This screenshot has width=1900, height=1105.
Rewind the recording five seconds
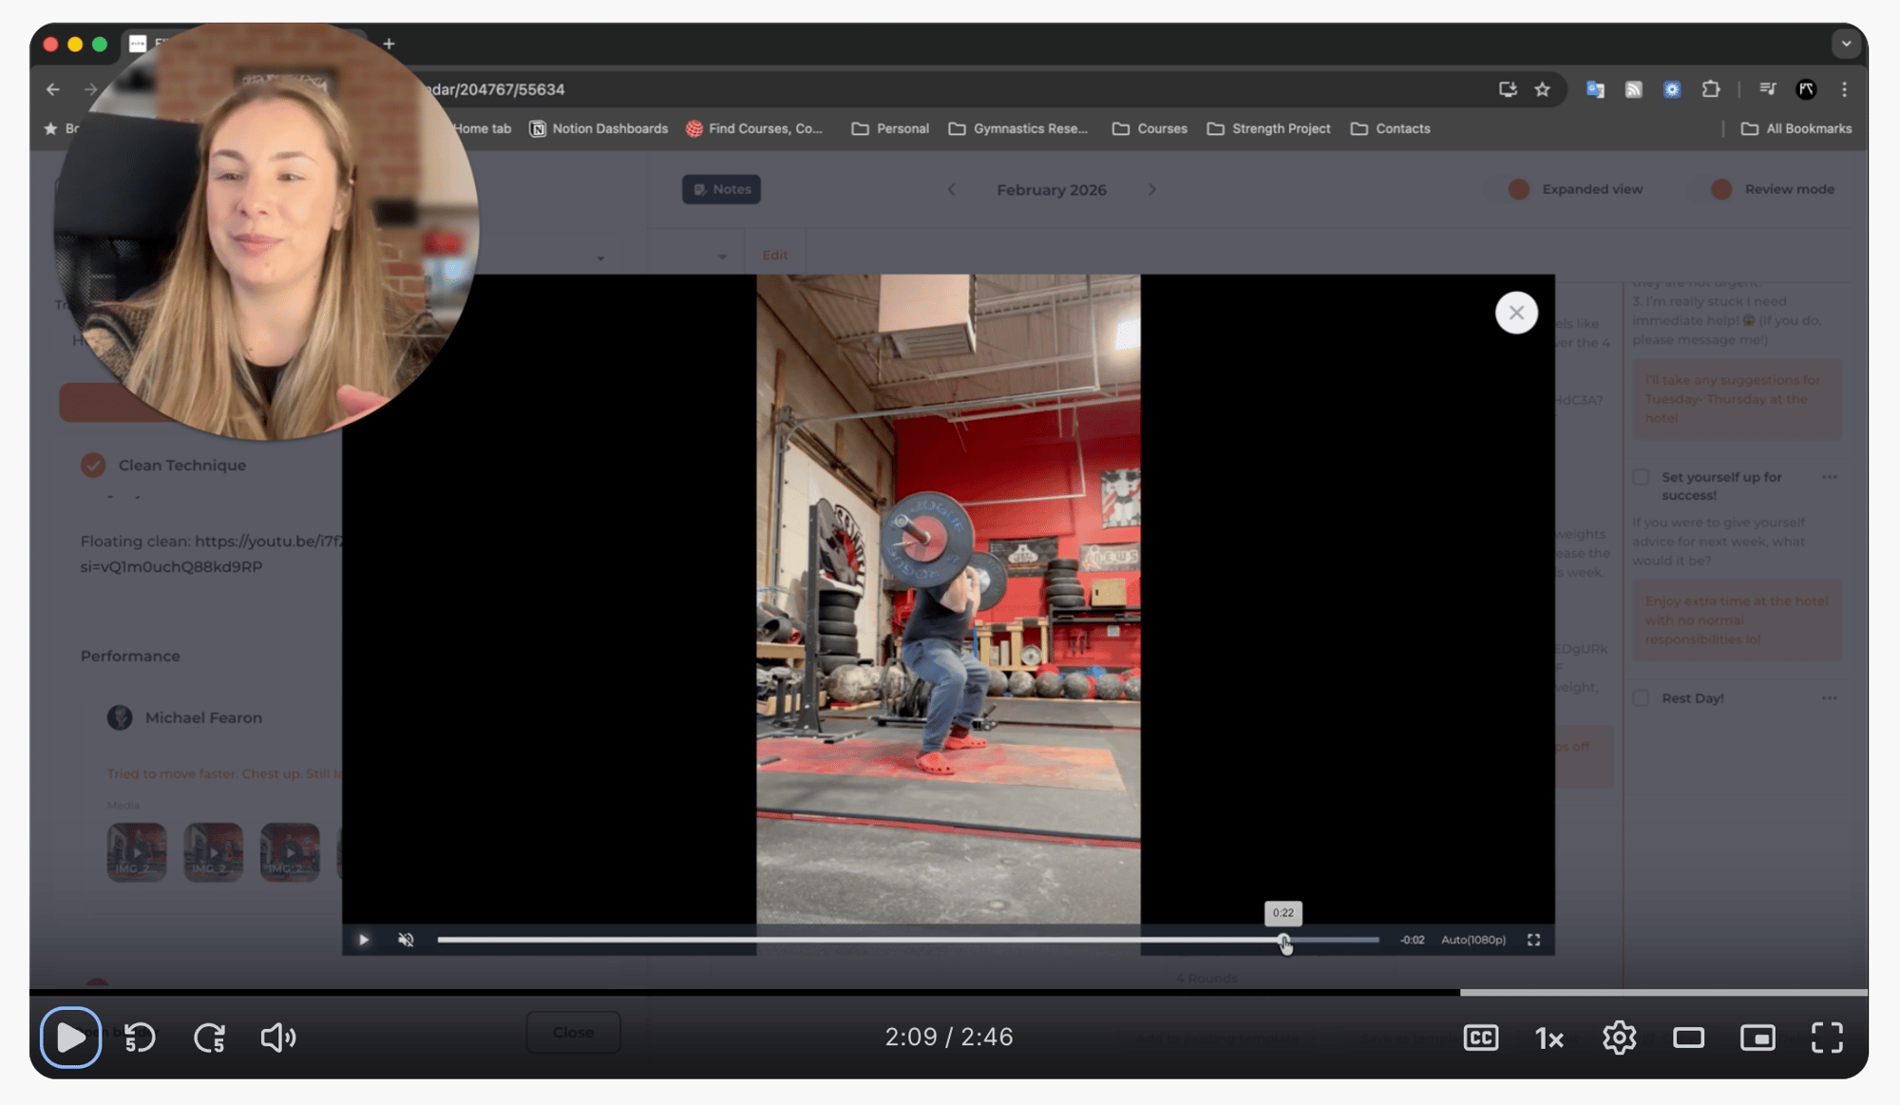coord(140,1038)
